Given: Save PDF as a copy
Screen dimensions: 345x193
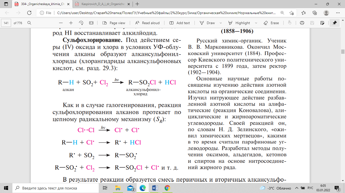Looking at the screenshot, I should [322, 23].
